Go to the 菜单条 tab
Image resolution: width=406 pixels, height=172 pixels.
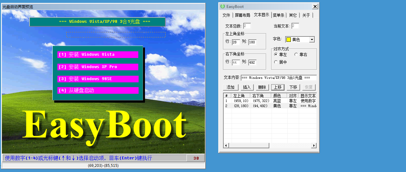278,15
